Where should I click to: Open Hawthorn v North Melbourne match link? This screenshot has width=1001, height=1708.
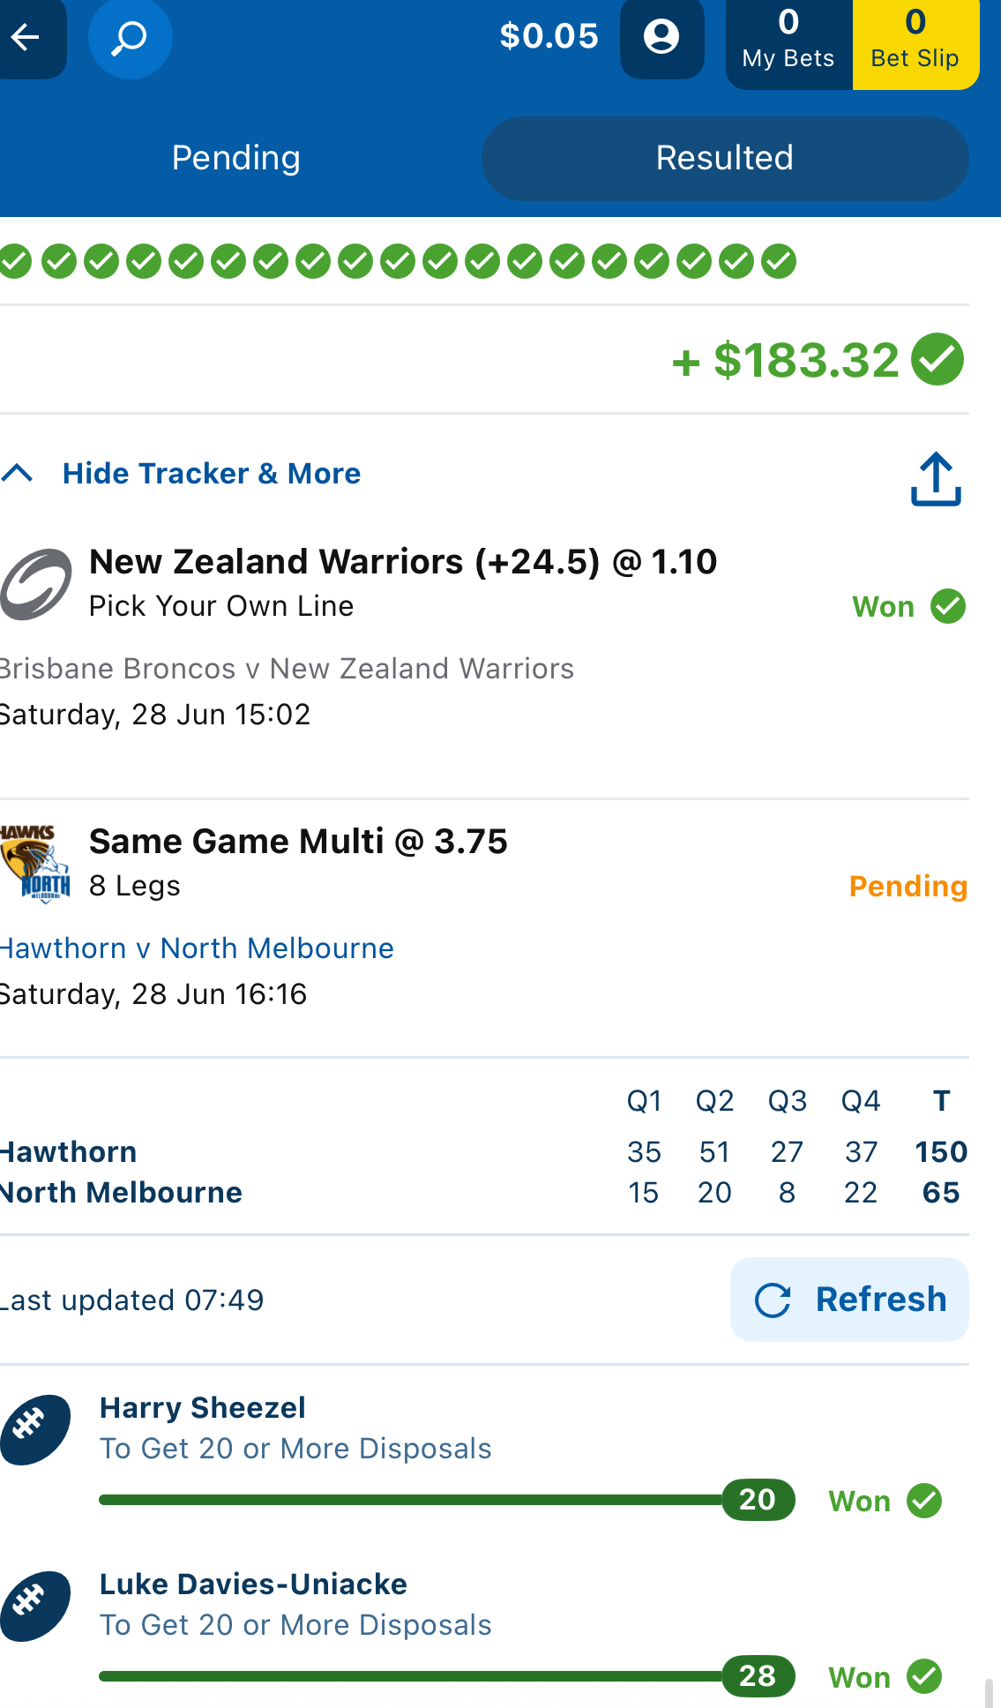(197, 948)
